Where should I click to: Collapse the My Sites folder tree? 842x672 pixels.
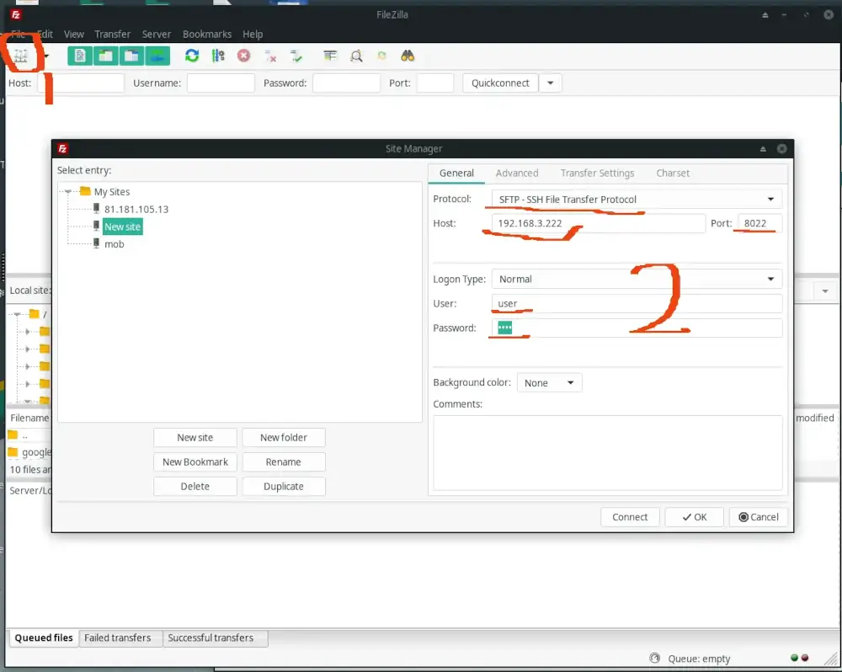(68, 192)
